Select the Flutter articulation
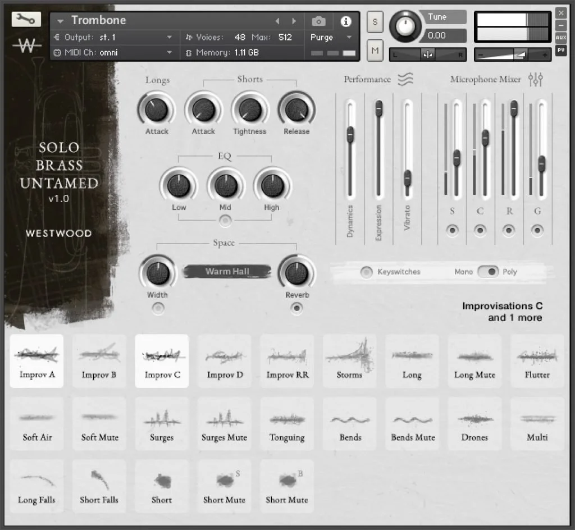Image resolution: width=575 pixels, height=530 pixels. point(537,361)
